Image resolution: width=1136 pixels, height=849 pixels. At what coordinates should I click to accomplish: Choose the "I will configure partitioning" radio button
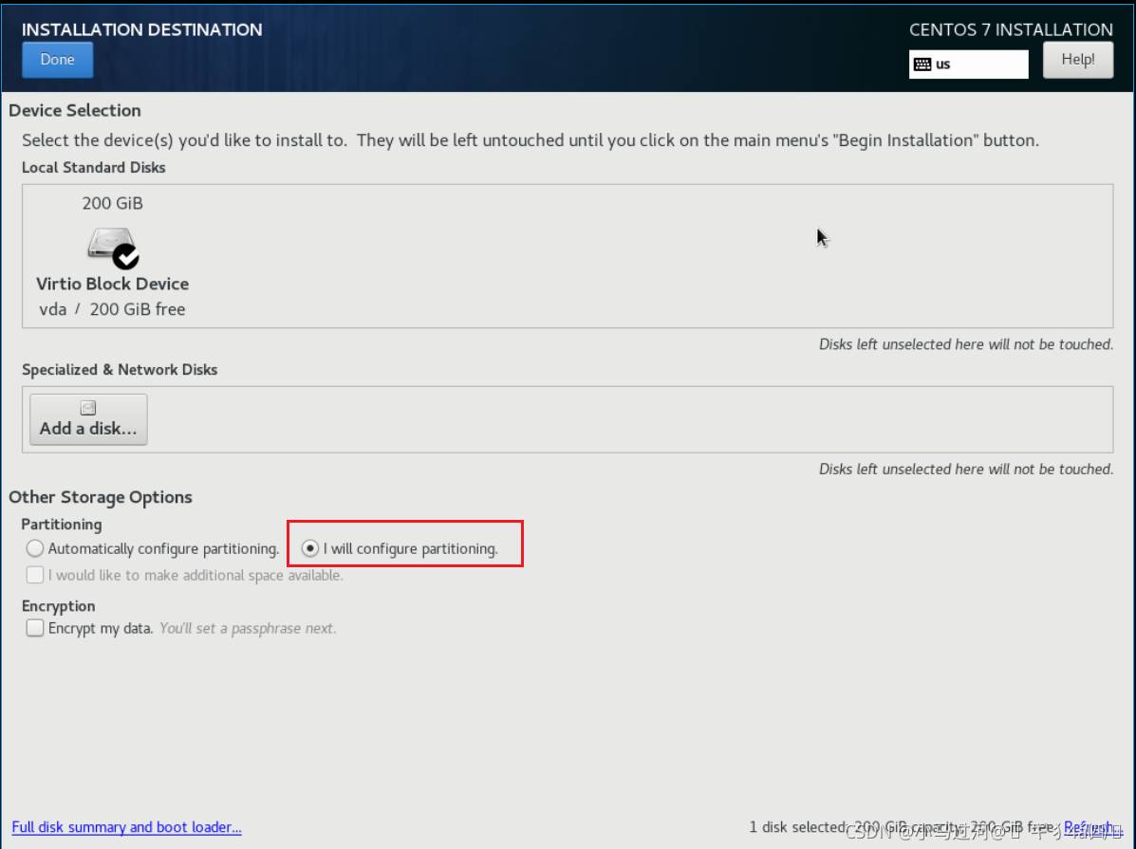[x=310, y=548]
